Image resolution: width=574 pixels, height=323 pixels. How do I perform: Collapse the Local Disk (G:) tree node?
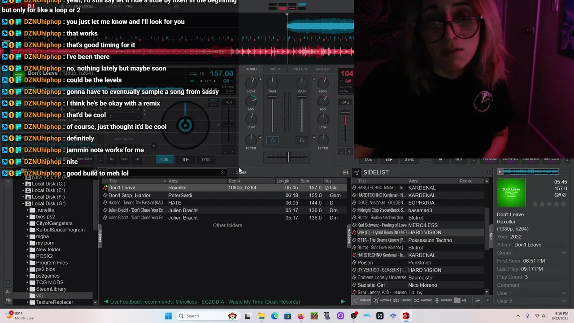[23, 204]
